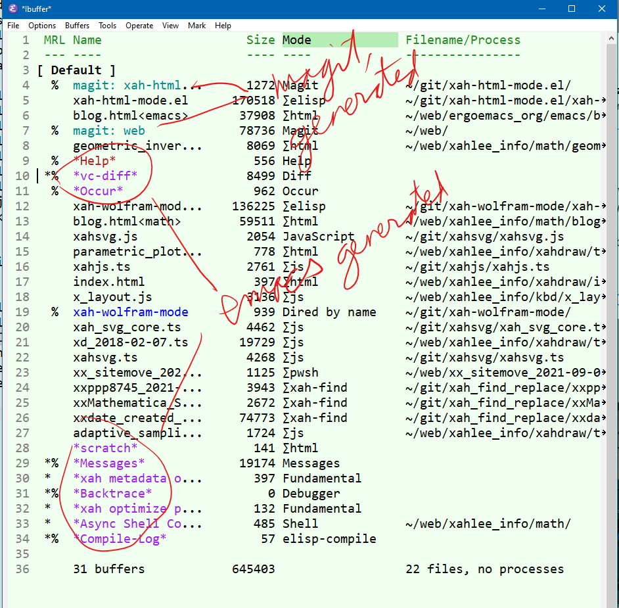Click the total size 645403

pos(254,569)
